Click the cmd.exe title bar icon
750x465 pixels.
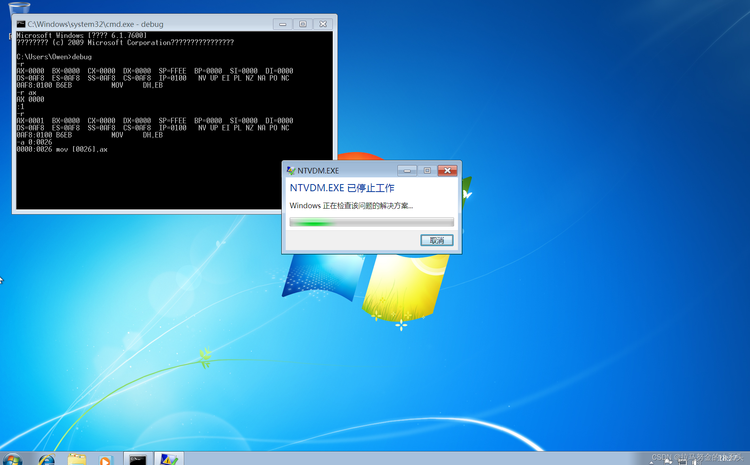click(x=21, y=24)
